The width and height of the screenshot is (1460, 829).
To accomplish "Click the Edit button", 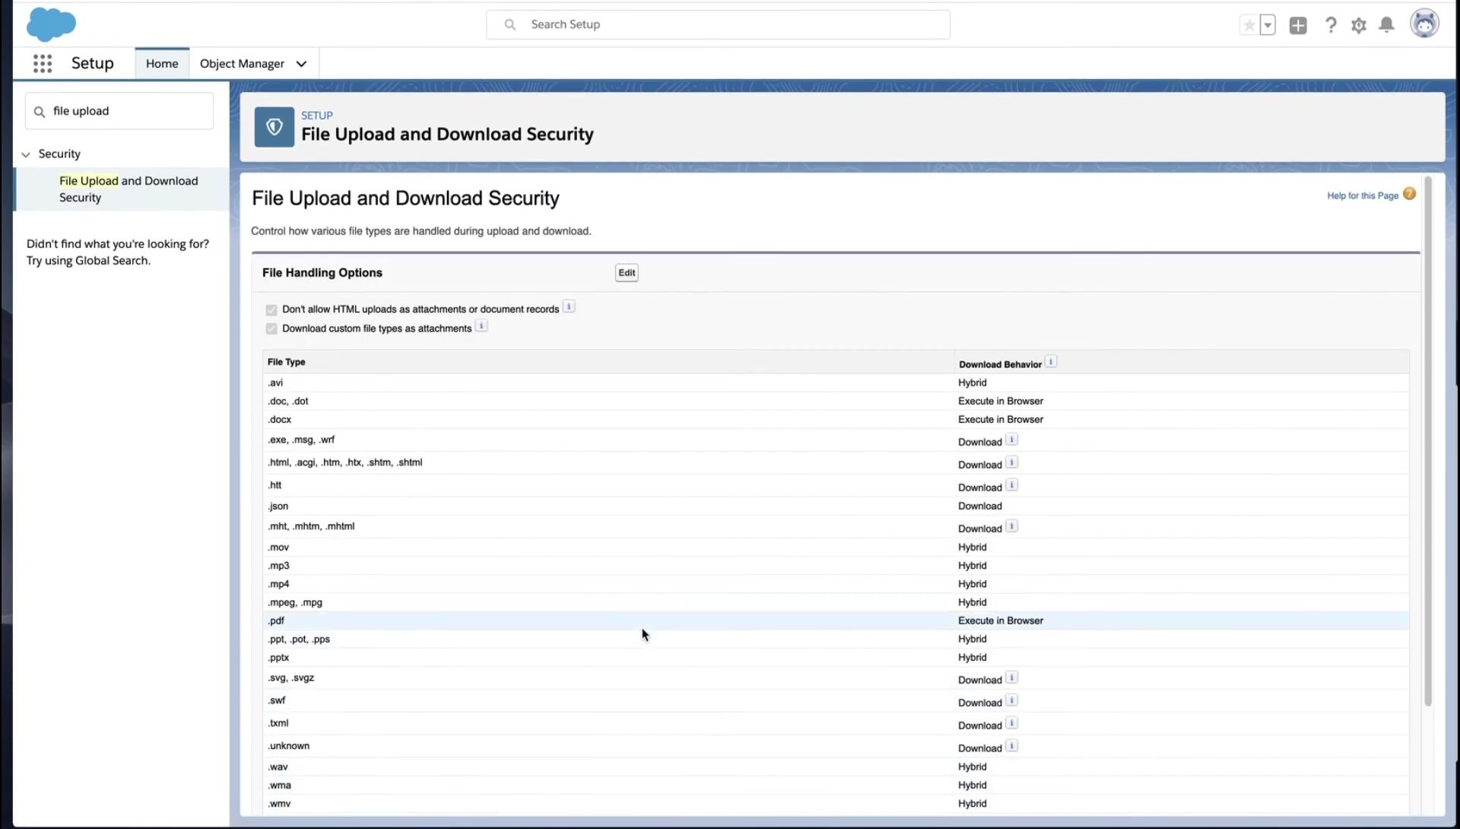I will click(627, 273).
